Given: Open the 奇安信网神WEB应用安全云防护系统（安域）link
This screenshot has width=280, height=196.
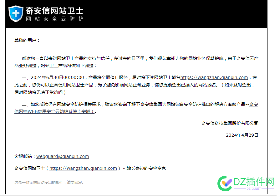Looking at the screenshot, I should pyautogui.click(x=136, y=108).
